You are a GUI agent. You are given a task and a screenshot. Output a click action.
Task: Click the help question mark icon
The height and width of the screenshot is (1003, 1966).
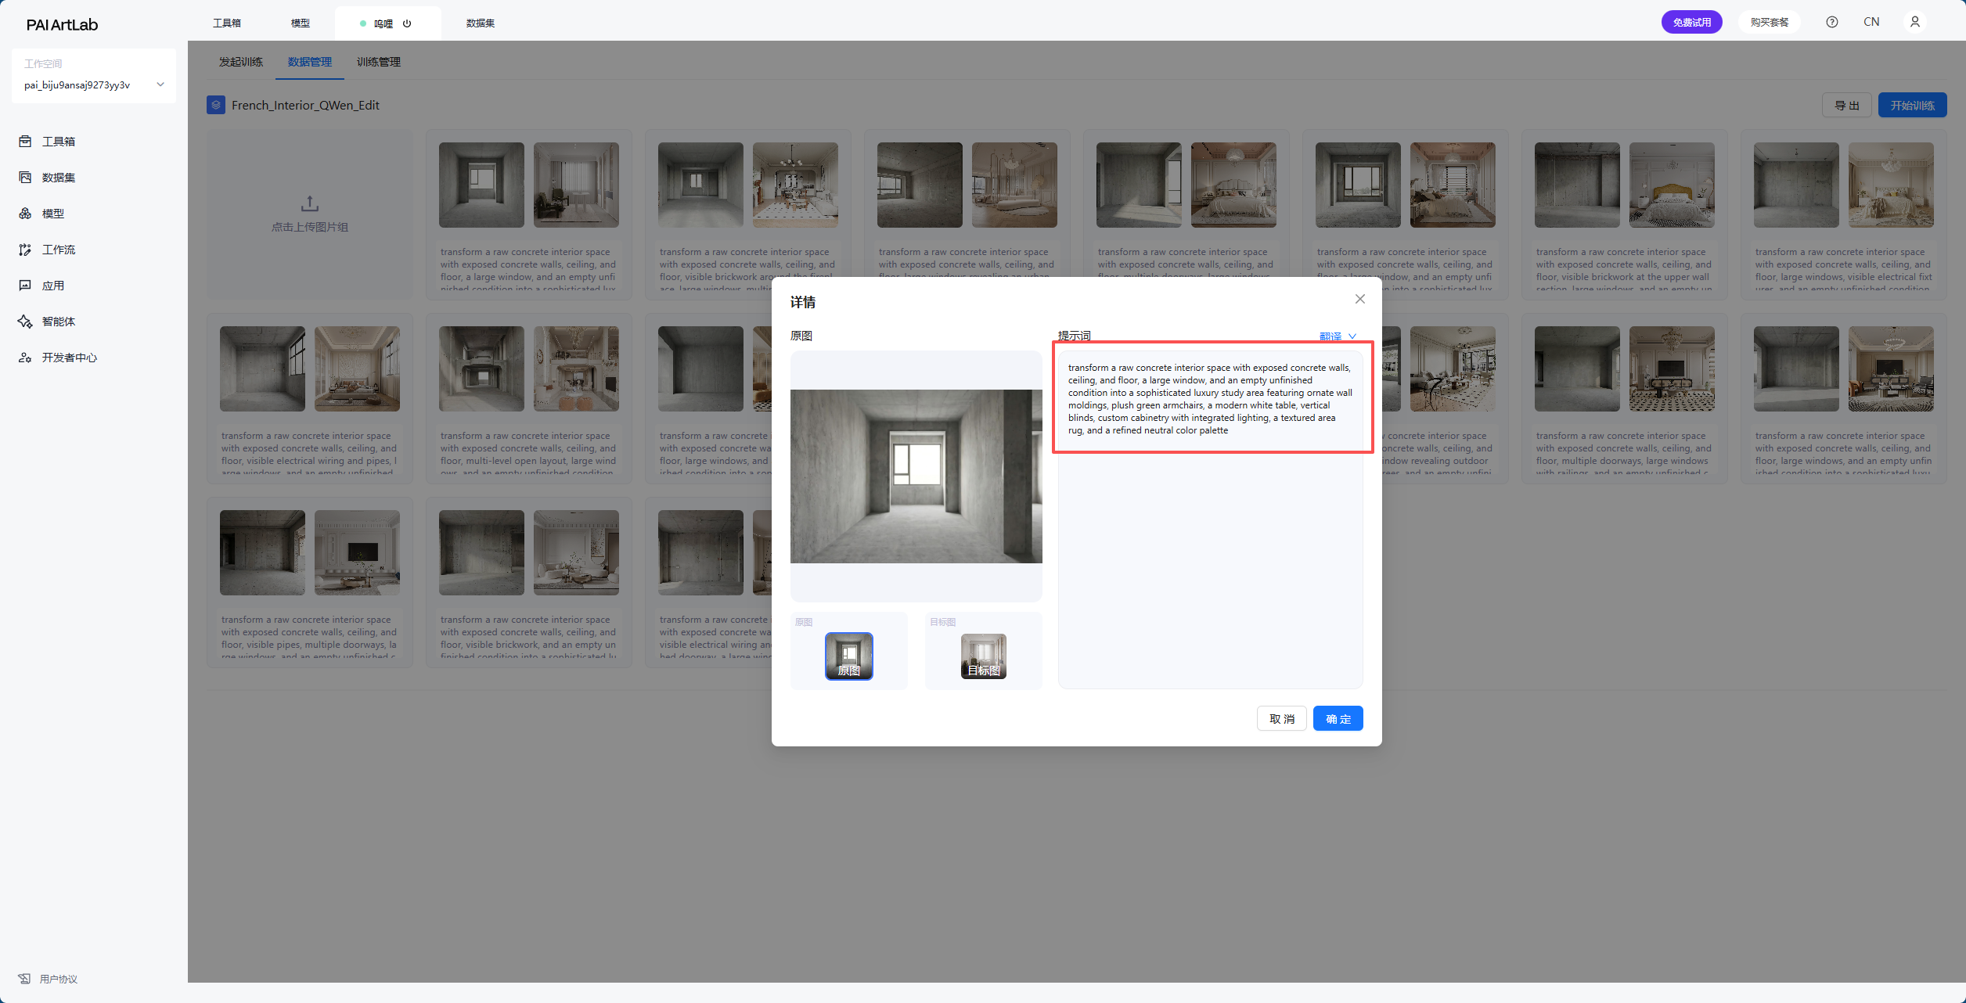tap(1831, 22)
